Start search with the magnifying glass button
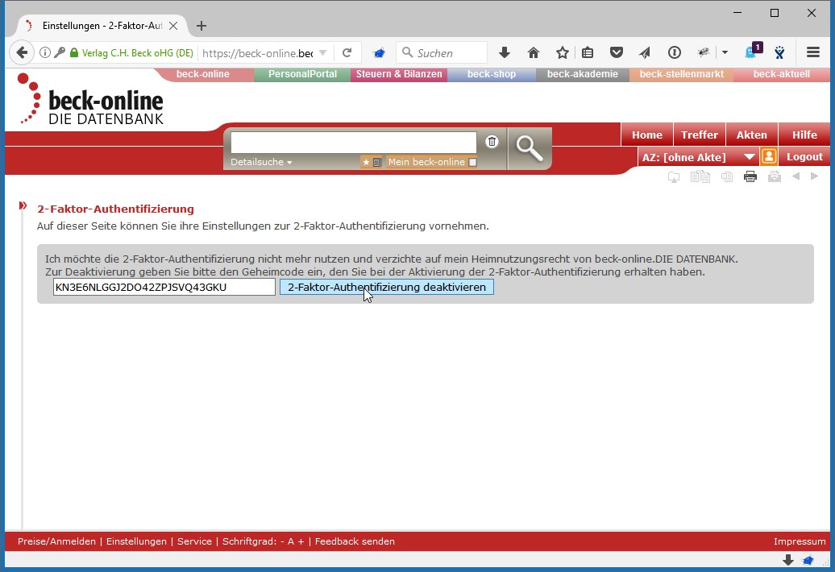The width and height of the screenshot is (835, 572). click(530, 148)
